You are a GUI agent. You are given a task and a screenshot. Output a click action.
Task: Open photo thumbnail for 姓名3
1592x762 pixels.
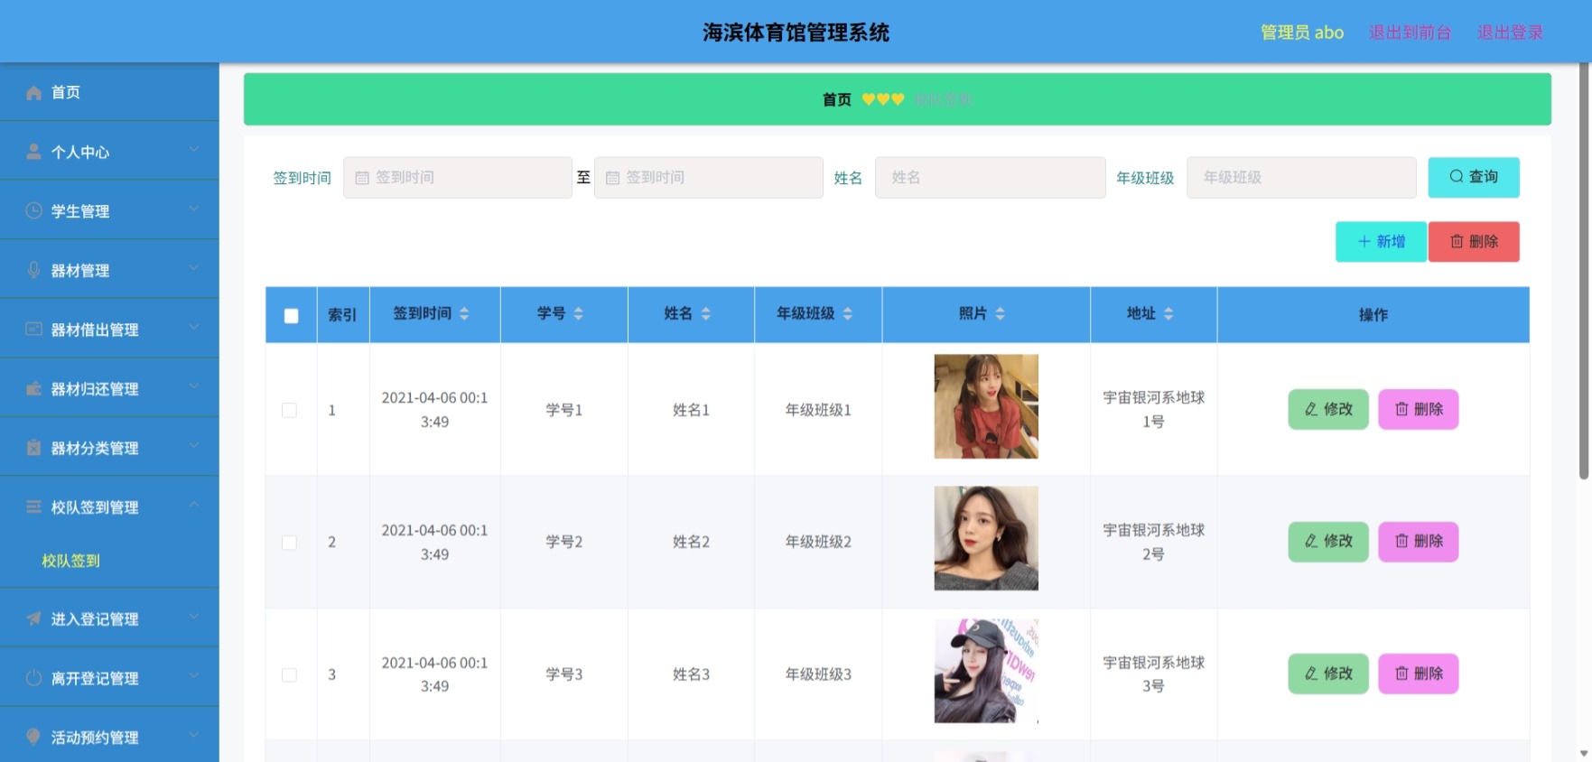click(x=986, y=671)
